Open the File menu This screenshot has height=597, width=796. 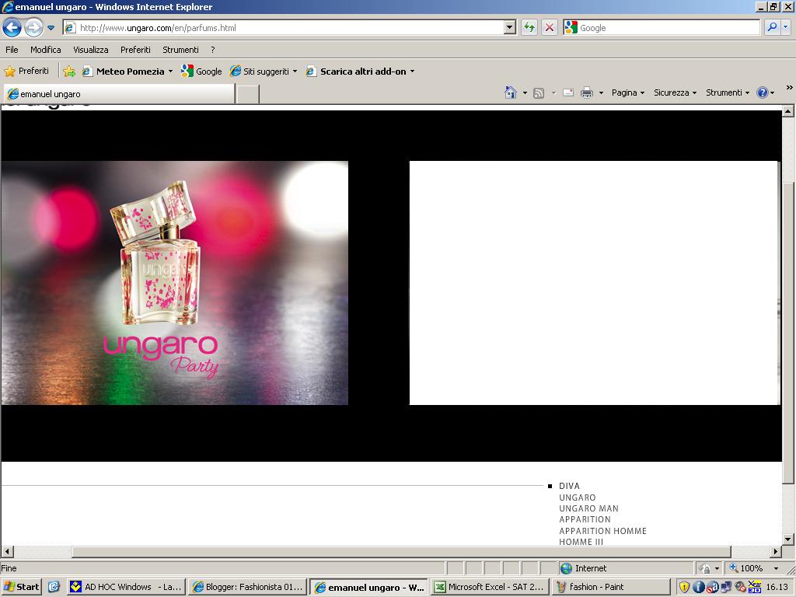coord(12,50)
